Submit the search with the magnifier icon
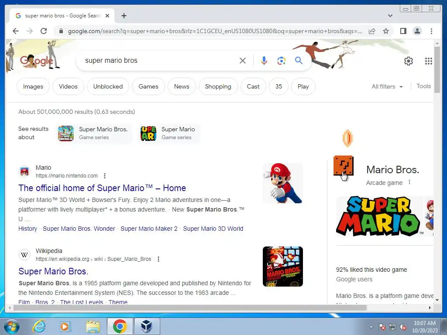The height and width of the screenshot is (335, 447). (299, 60)
